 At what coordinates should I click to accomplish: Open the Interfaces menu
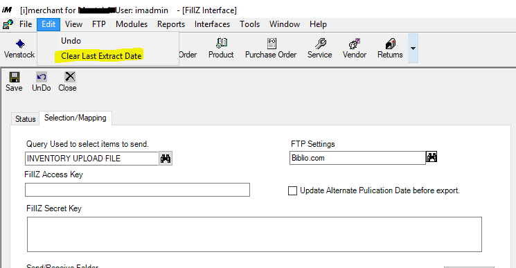(212, 24)
